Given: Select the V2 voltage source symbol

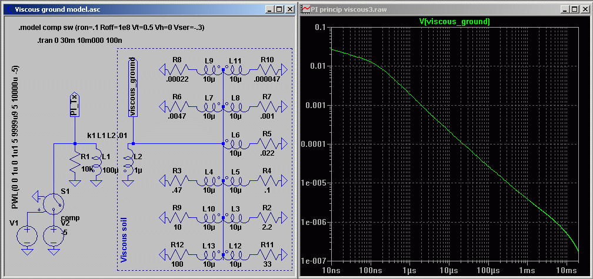Looking at the screenshot, I should 54,236.
